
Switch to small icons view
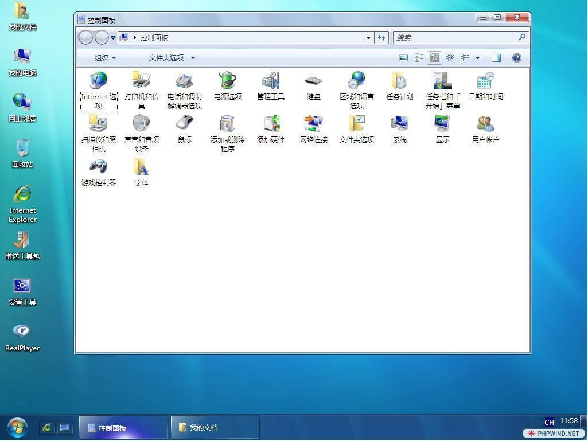[x=450, y=58]
